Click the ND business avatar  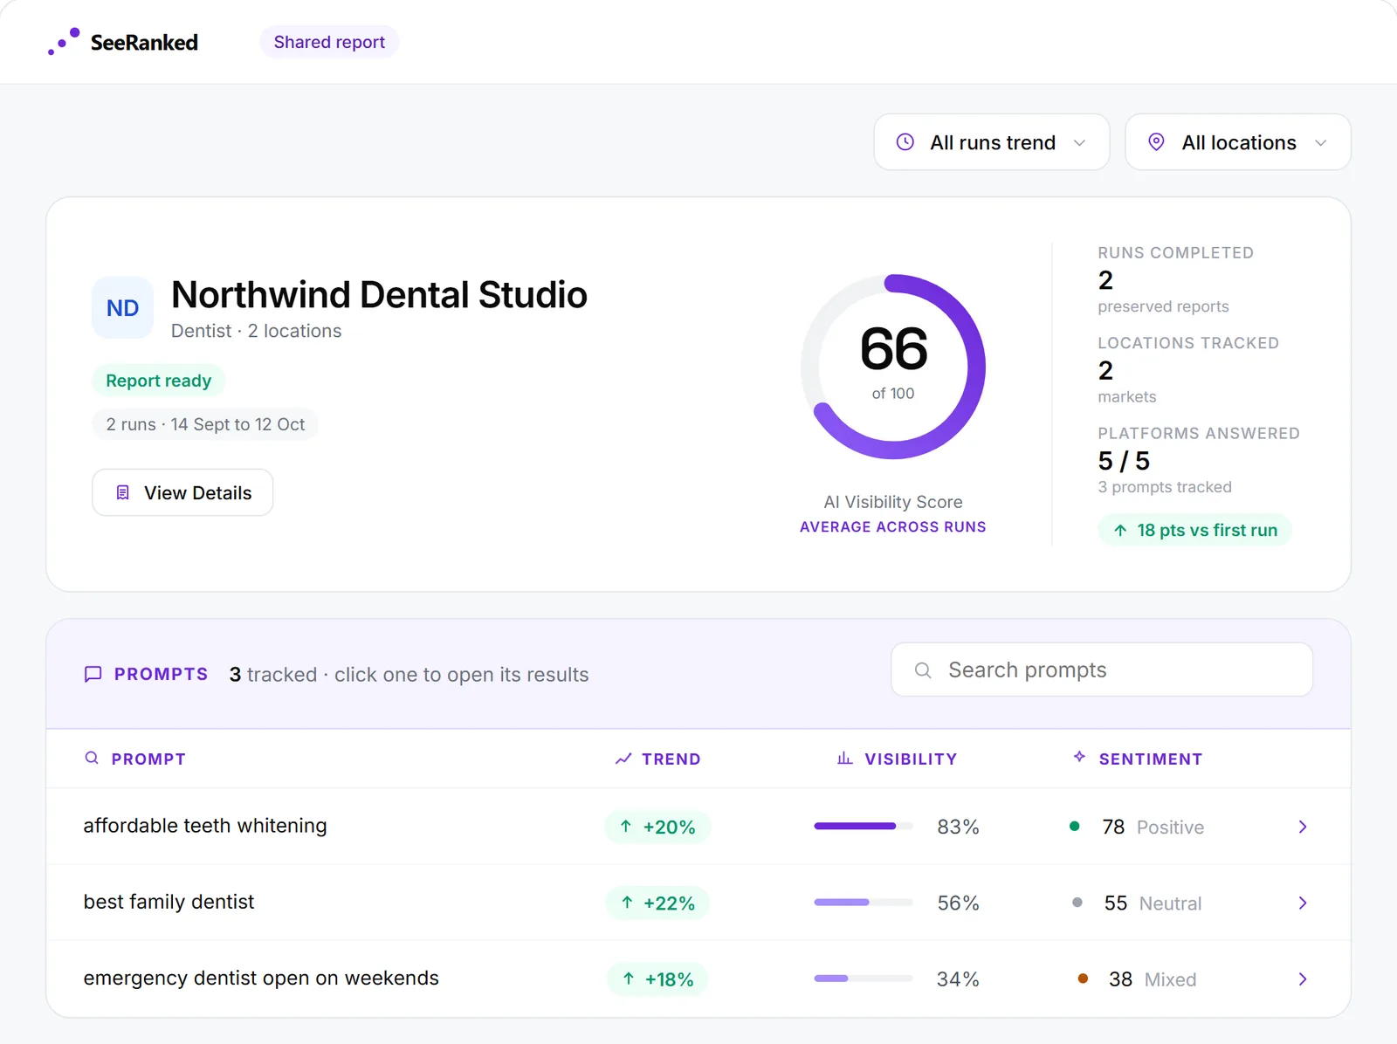coord(122,307)
